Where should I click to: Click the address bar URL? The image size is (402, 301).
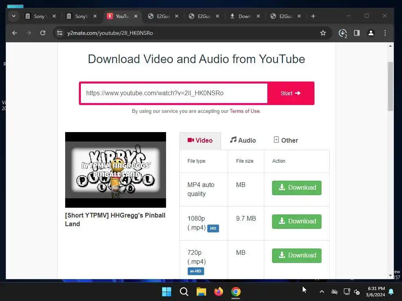click(110, 33)
